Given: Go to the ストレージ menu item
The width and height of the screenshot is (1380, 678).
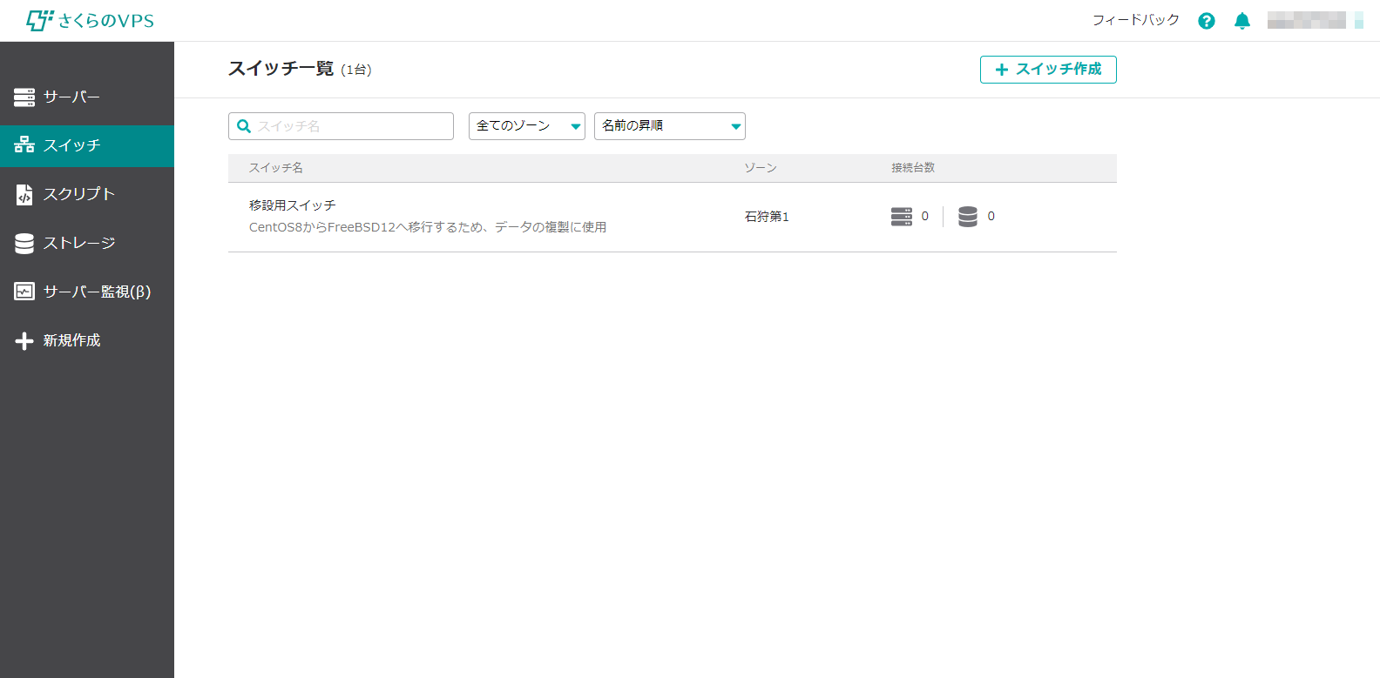Looking at the screenshot, I should click(79, 243).
